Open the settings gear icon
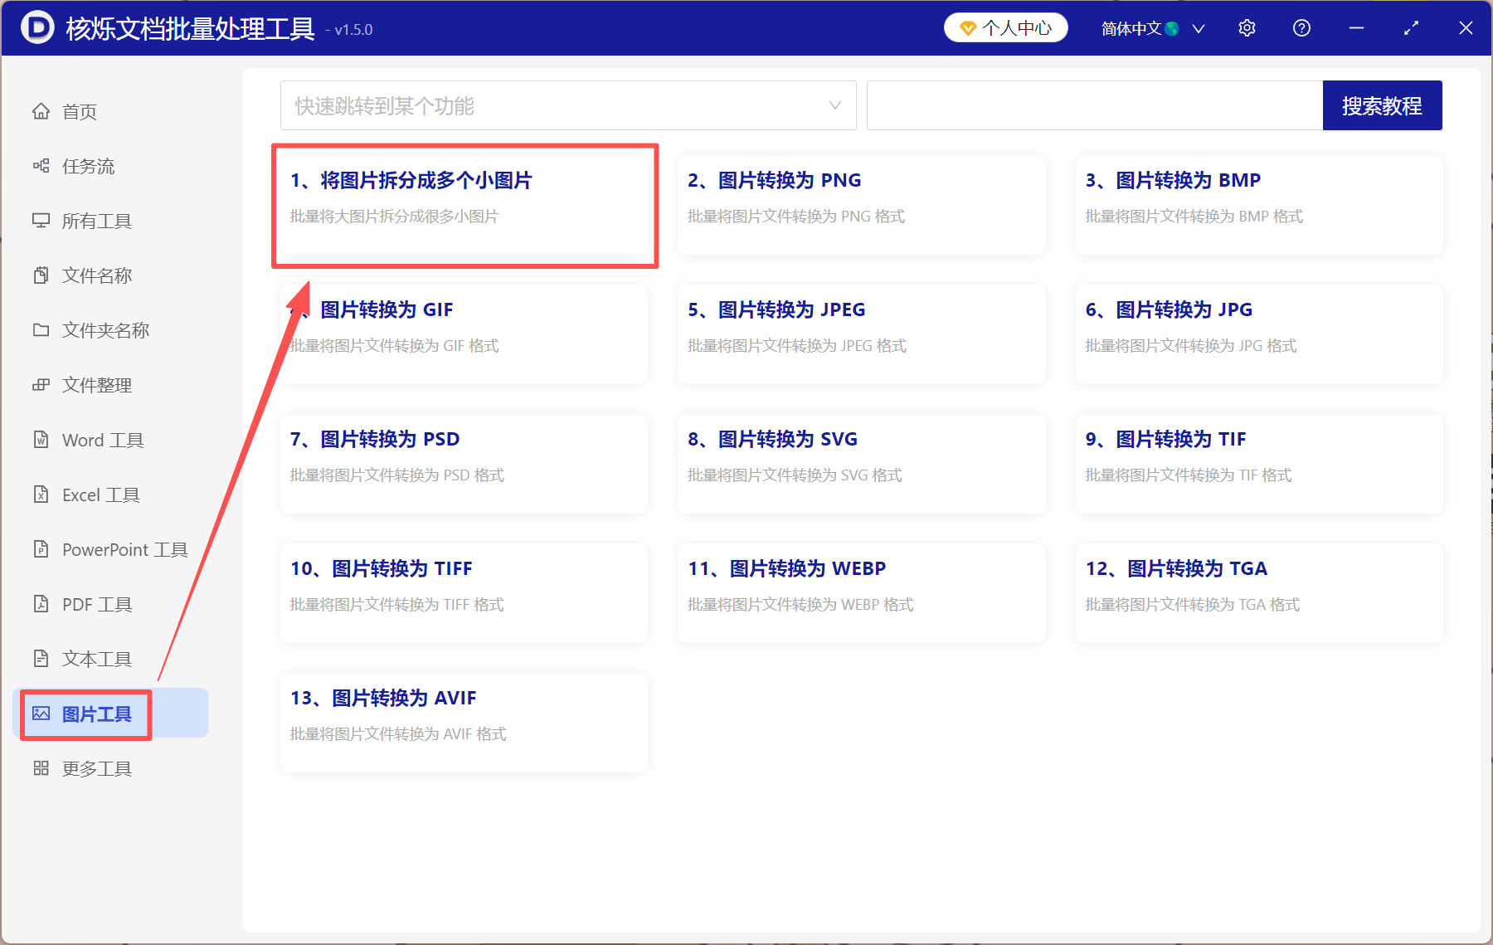1493x945 pixels. 1247,28
